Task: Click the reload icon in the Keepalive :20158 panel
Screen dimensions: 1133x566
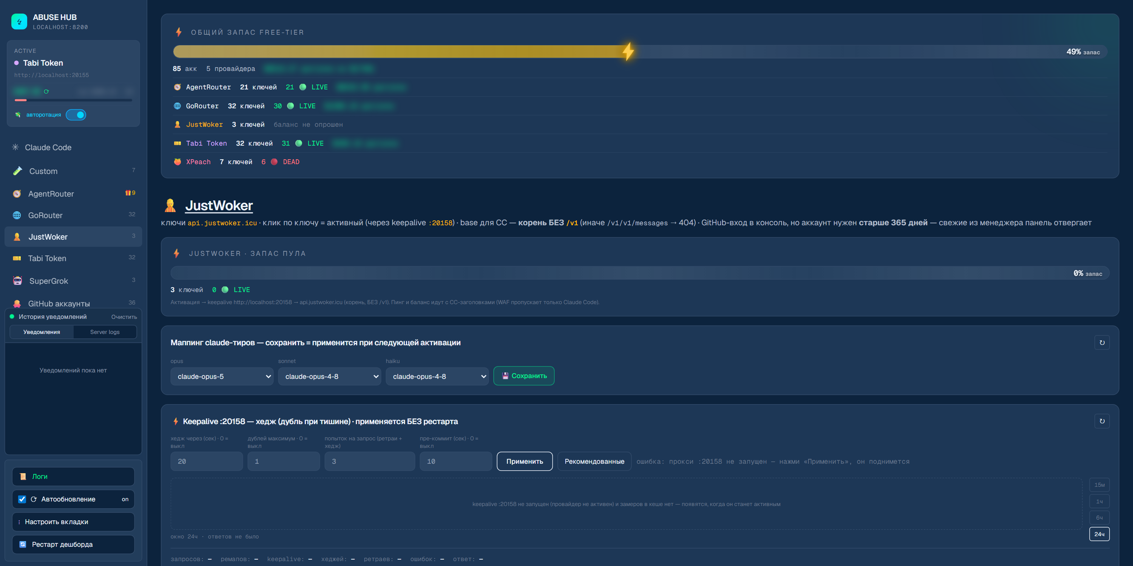Action: [x=1102, y=421]
